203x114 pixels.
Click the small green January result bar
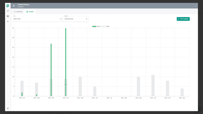22,94
